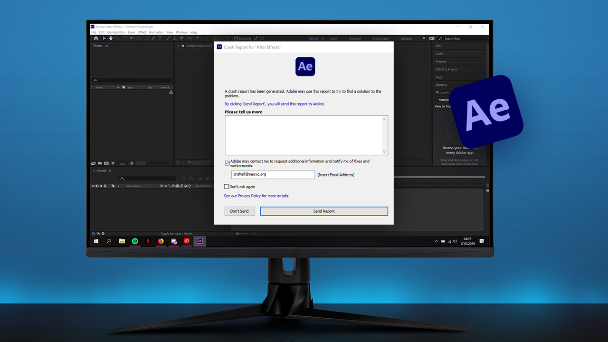Select the Rotation tool
This screenshot has height=342, width=608.
coord(125,38)
